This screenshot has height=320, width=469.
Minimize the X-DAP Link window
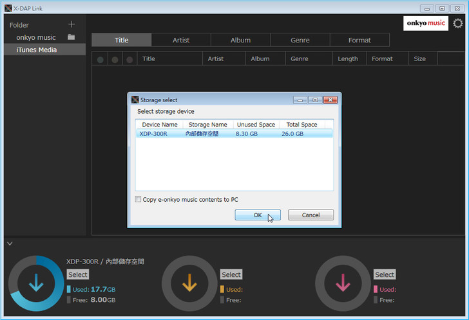(x=427, y=8)
